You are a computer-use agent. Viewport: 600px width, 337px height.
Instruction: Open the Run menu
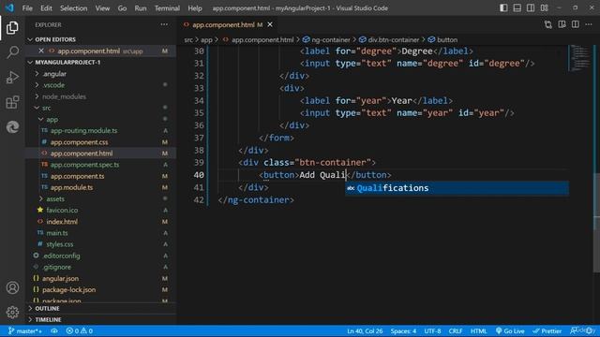point(141,8)
